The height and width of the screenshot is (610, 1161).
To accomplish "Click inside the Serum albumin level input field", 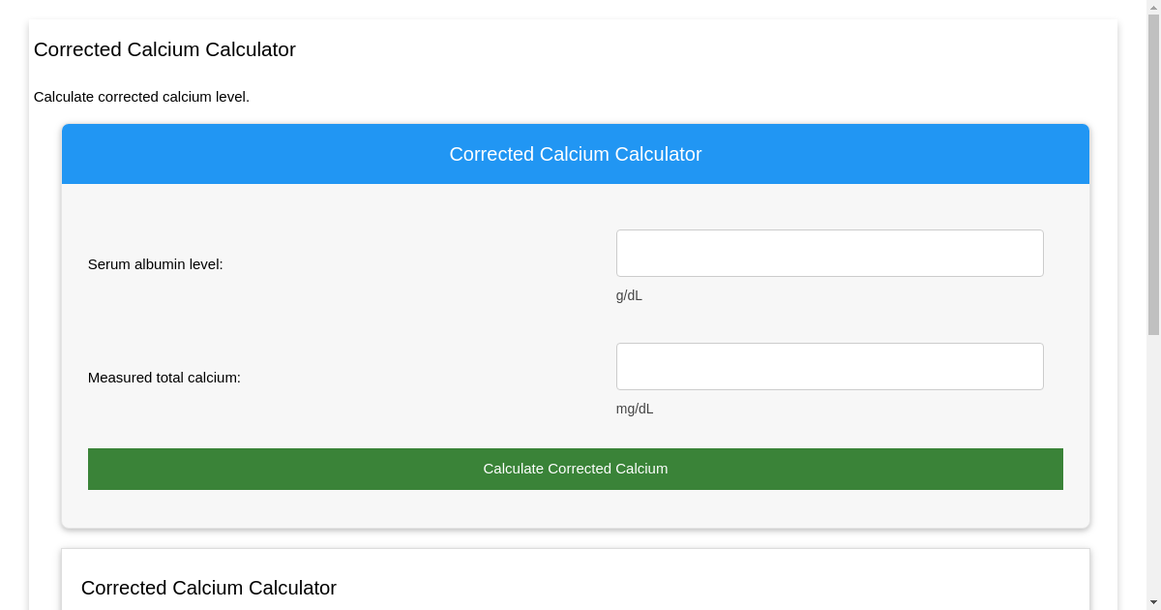I will [829, 253].
